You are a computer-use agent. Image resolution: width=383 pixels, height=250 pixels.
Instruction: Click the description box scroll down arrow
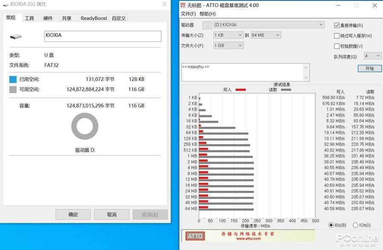pos(306,78)
